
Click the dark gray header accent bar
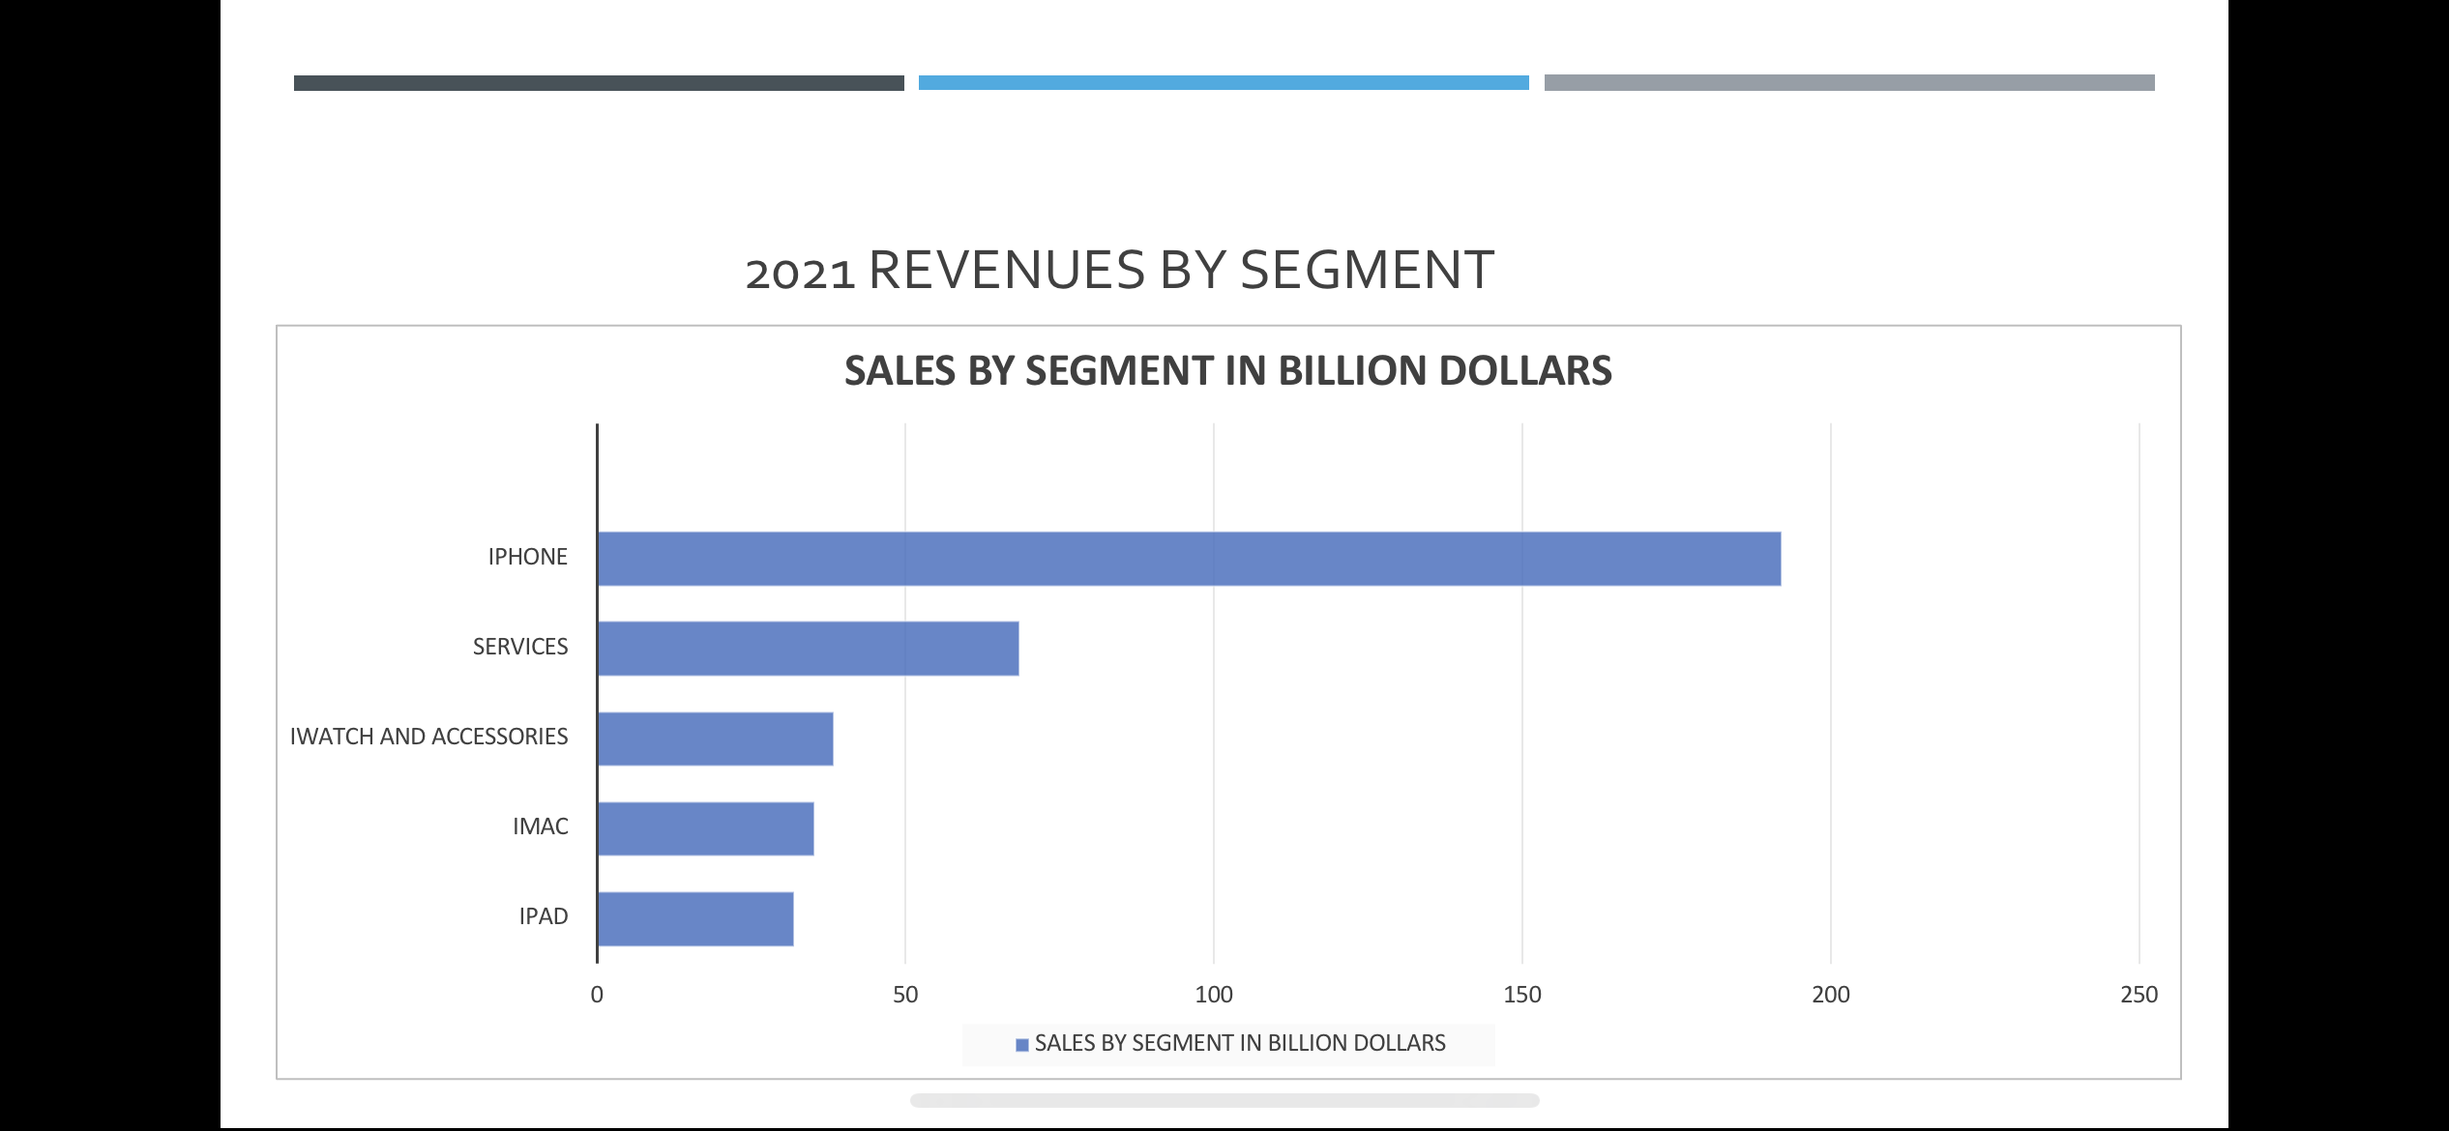599,83
